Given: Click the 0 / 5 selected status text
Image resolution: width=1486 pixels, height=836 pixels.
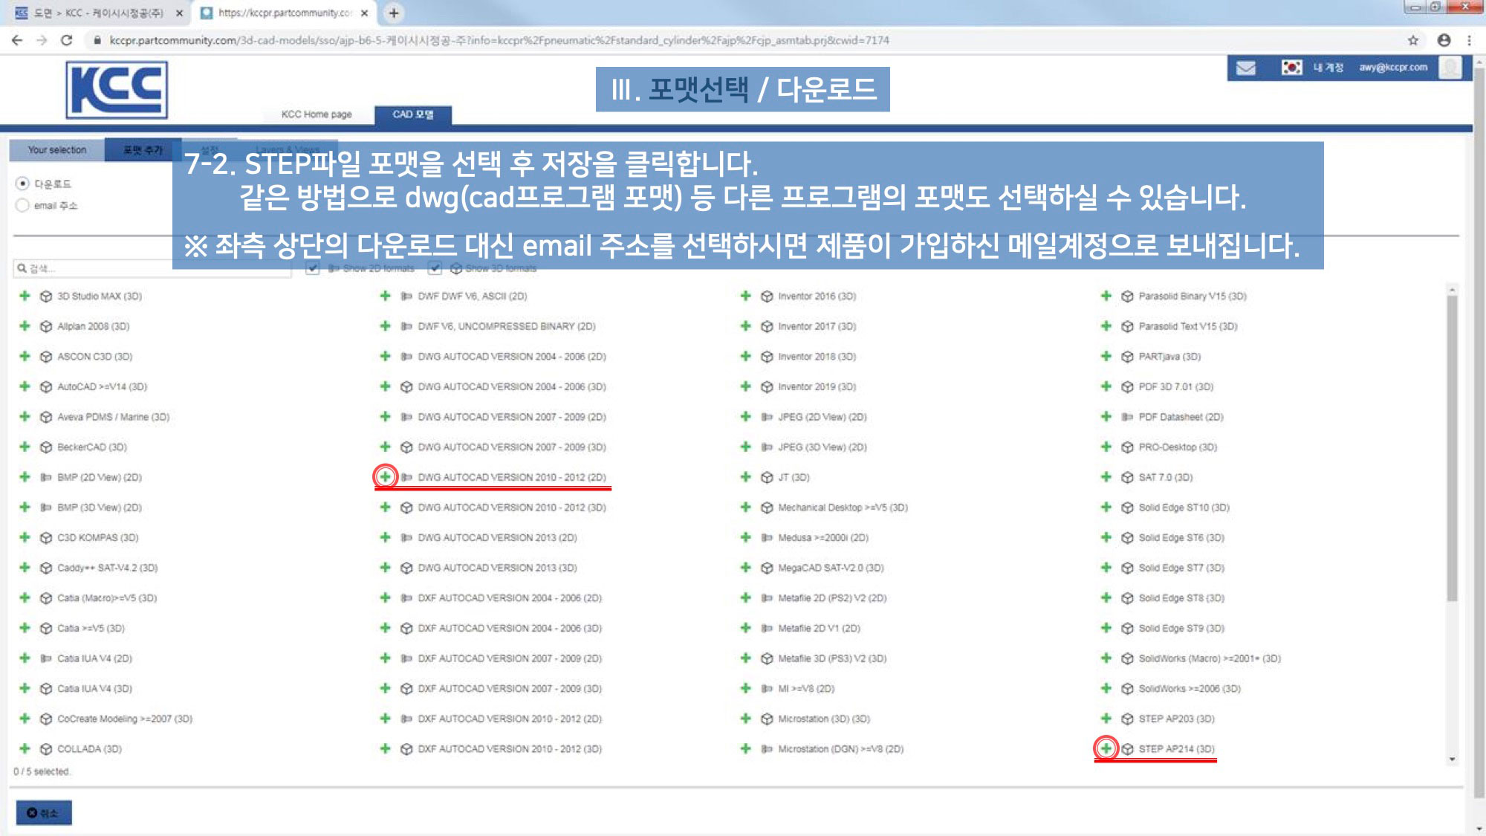Looking at the screenshot, I should (x=42, y=771).
